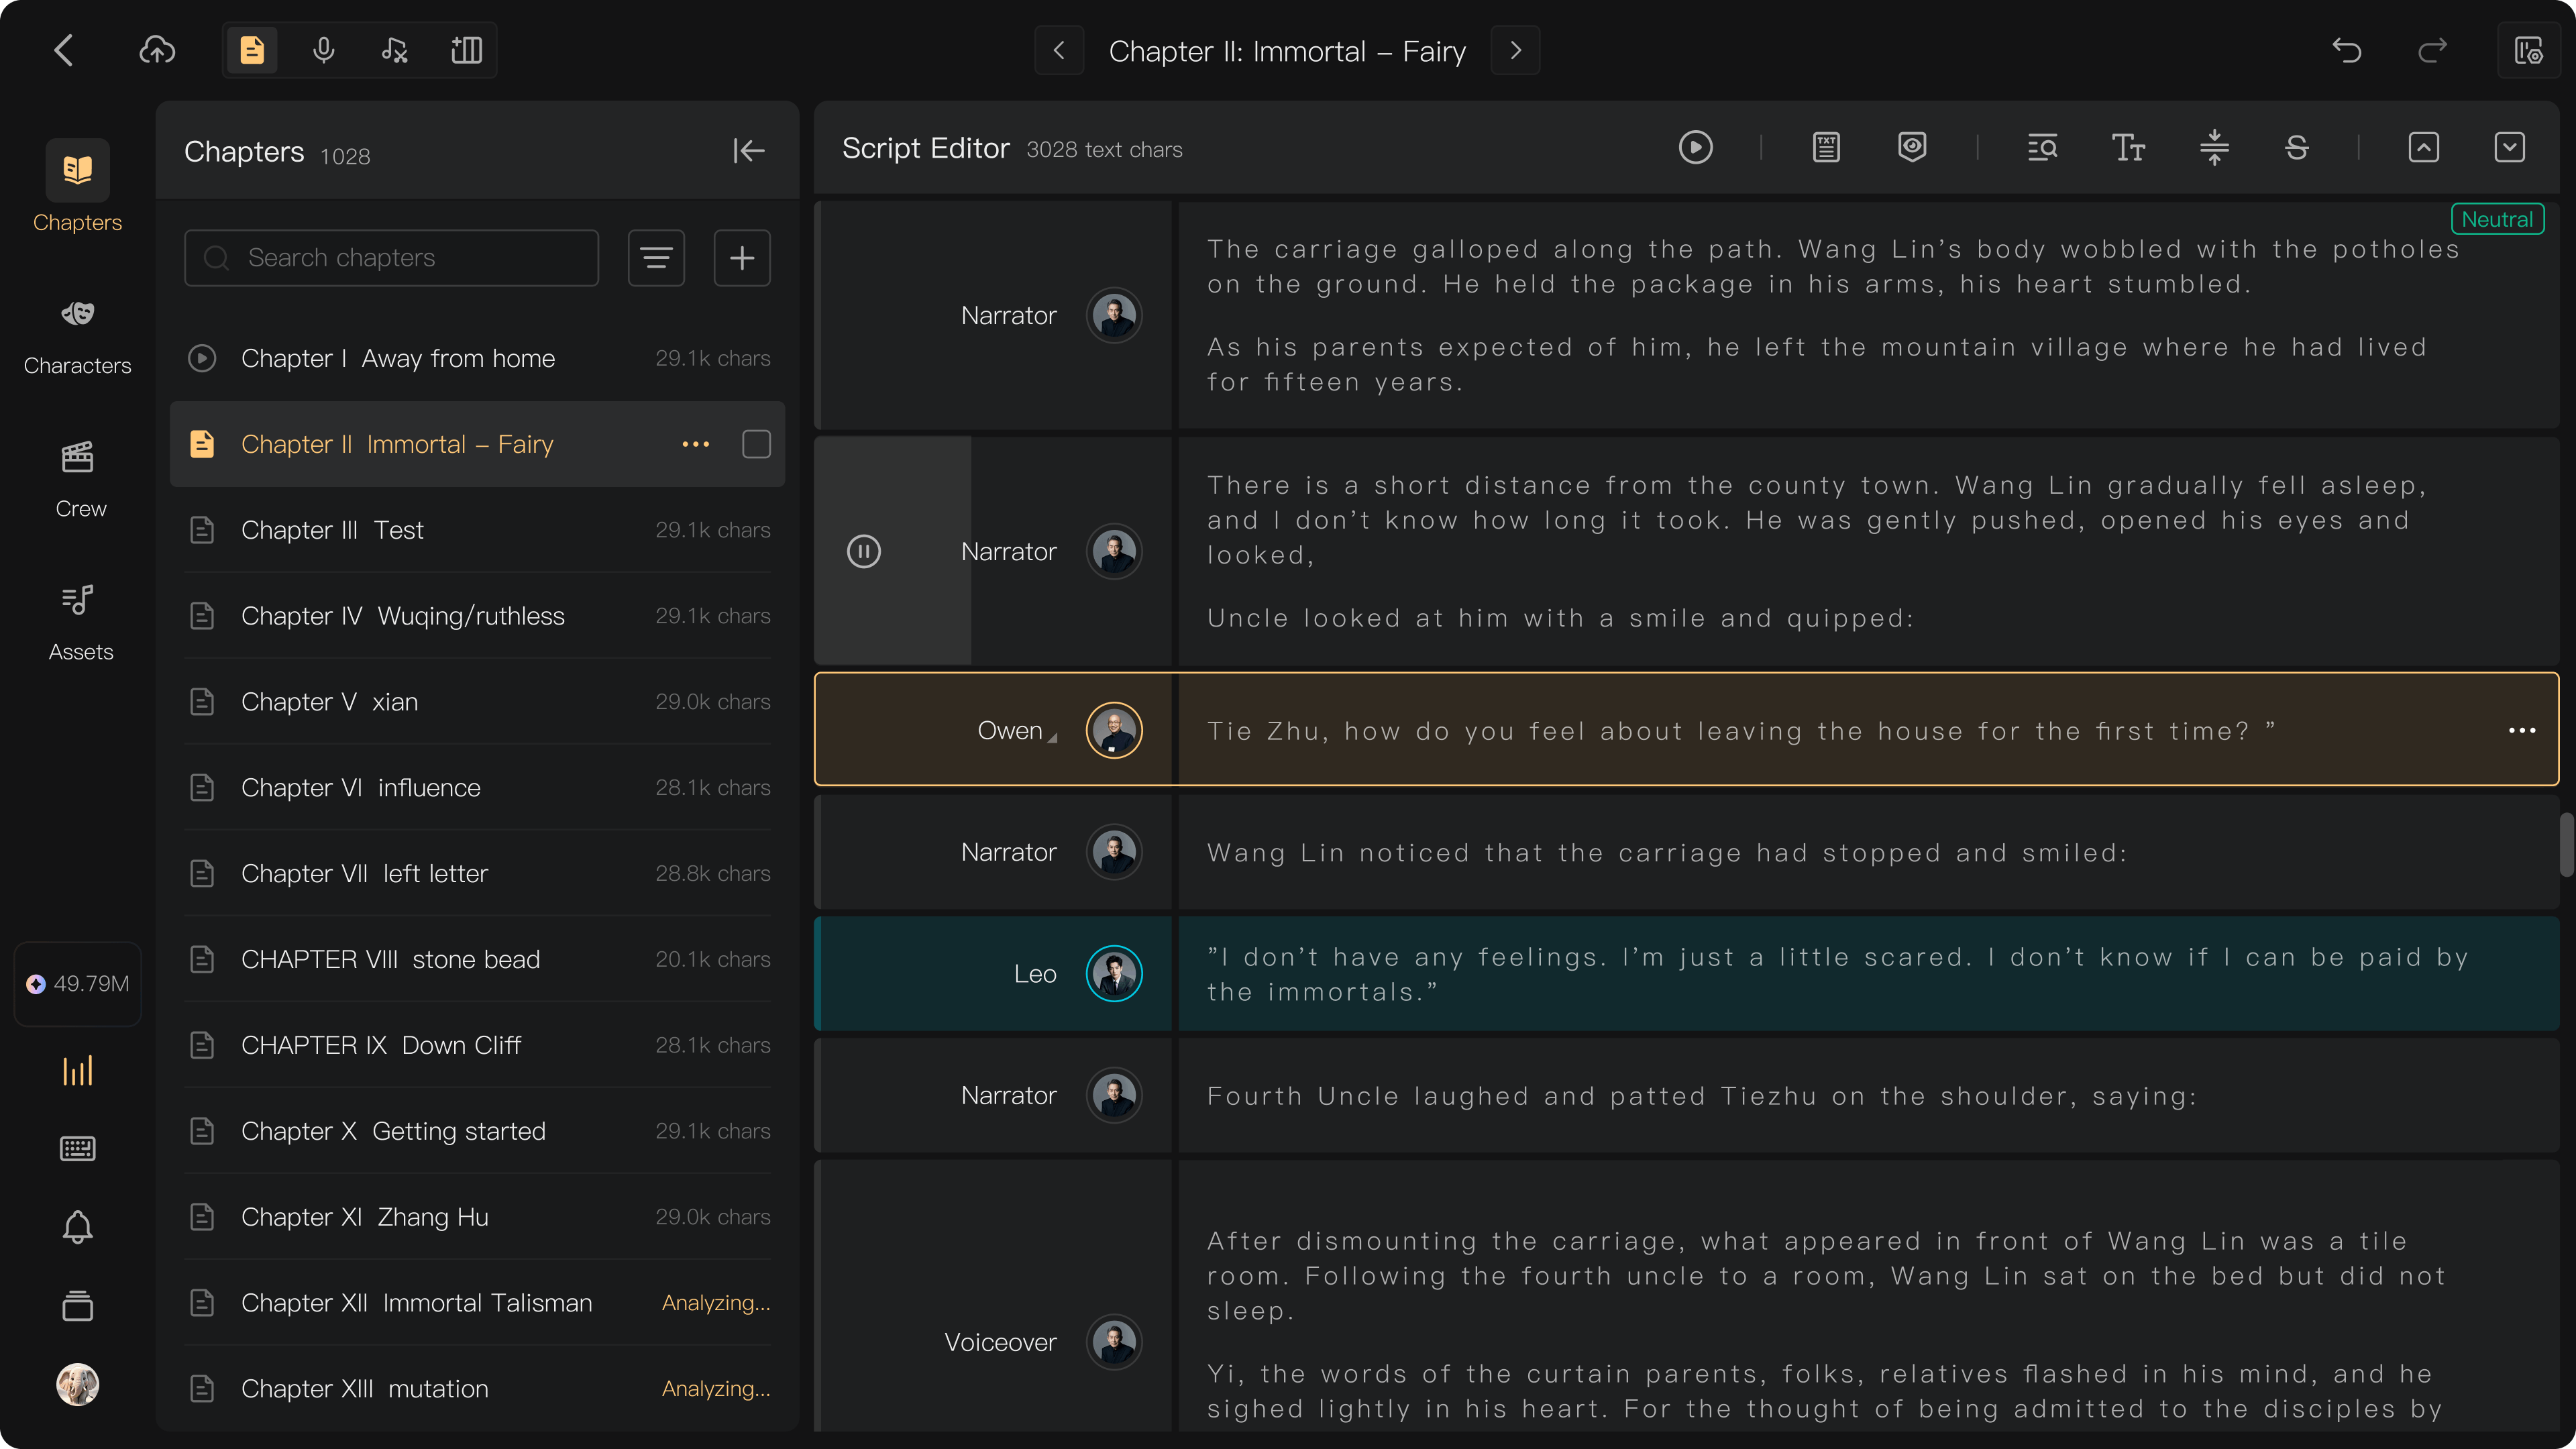
Task: Undo the last action
Action: click(2346, 50)
